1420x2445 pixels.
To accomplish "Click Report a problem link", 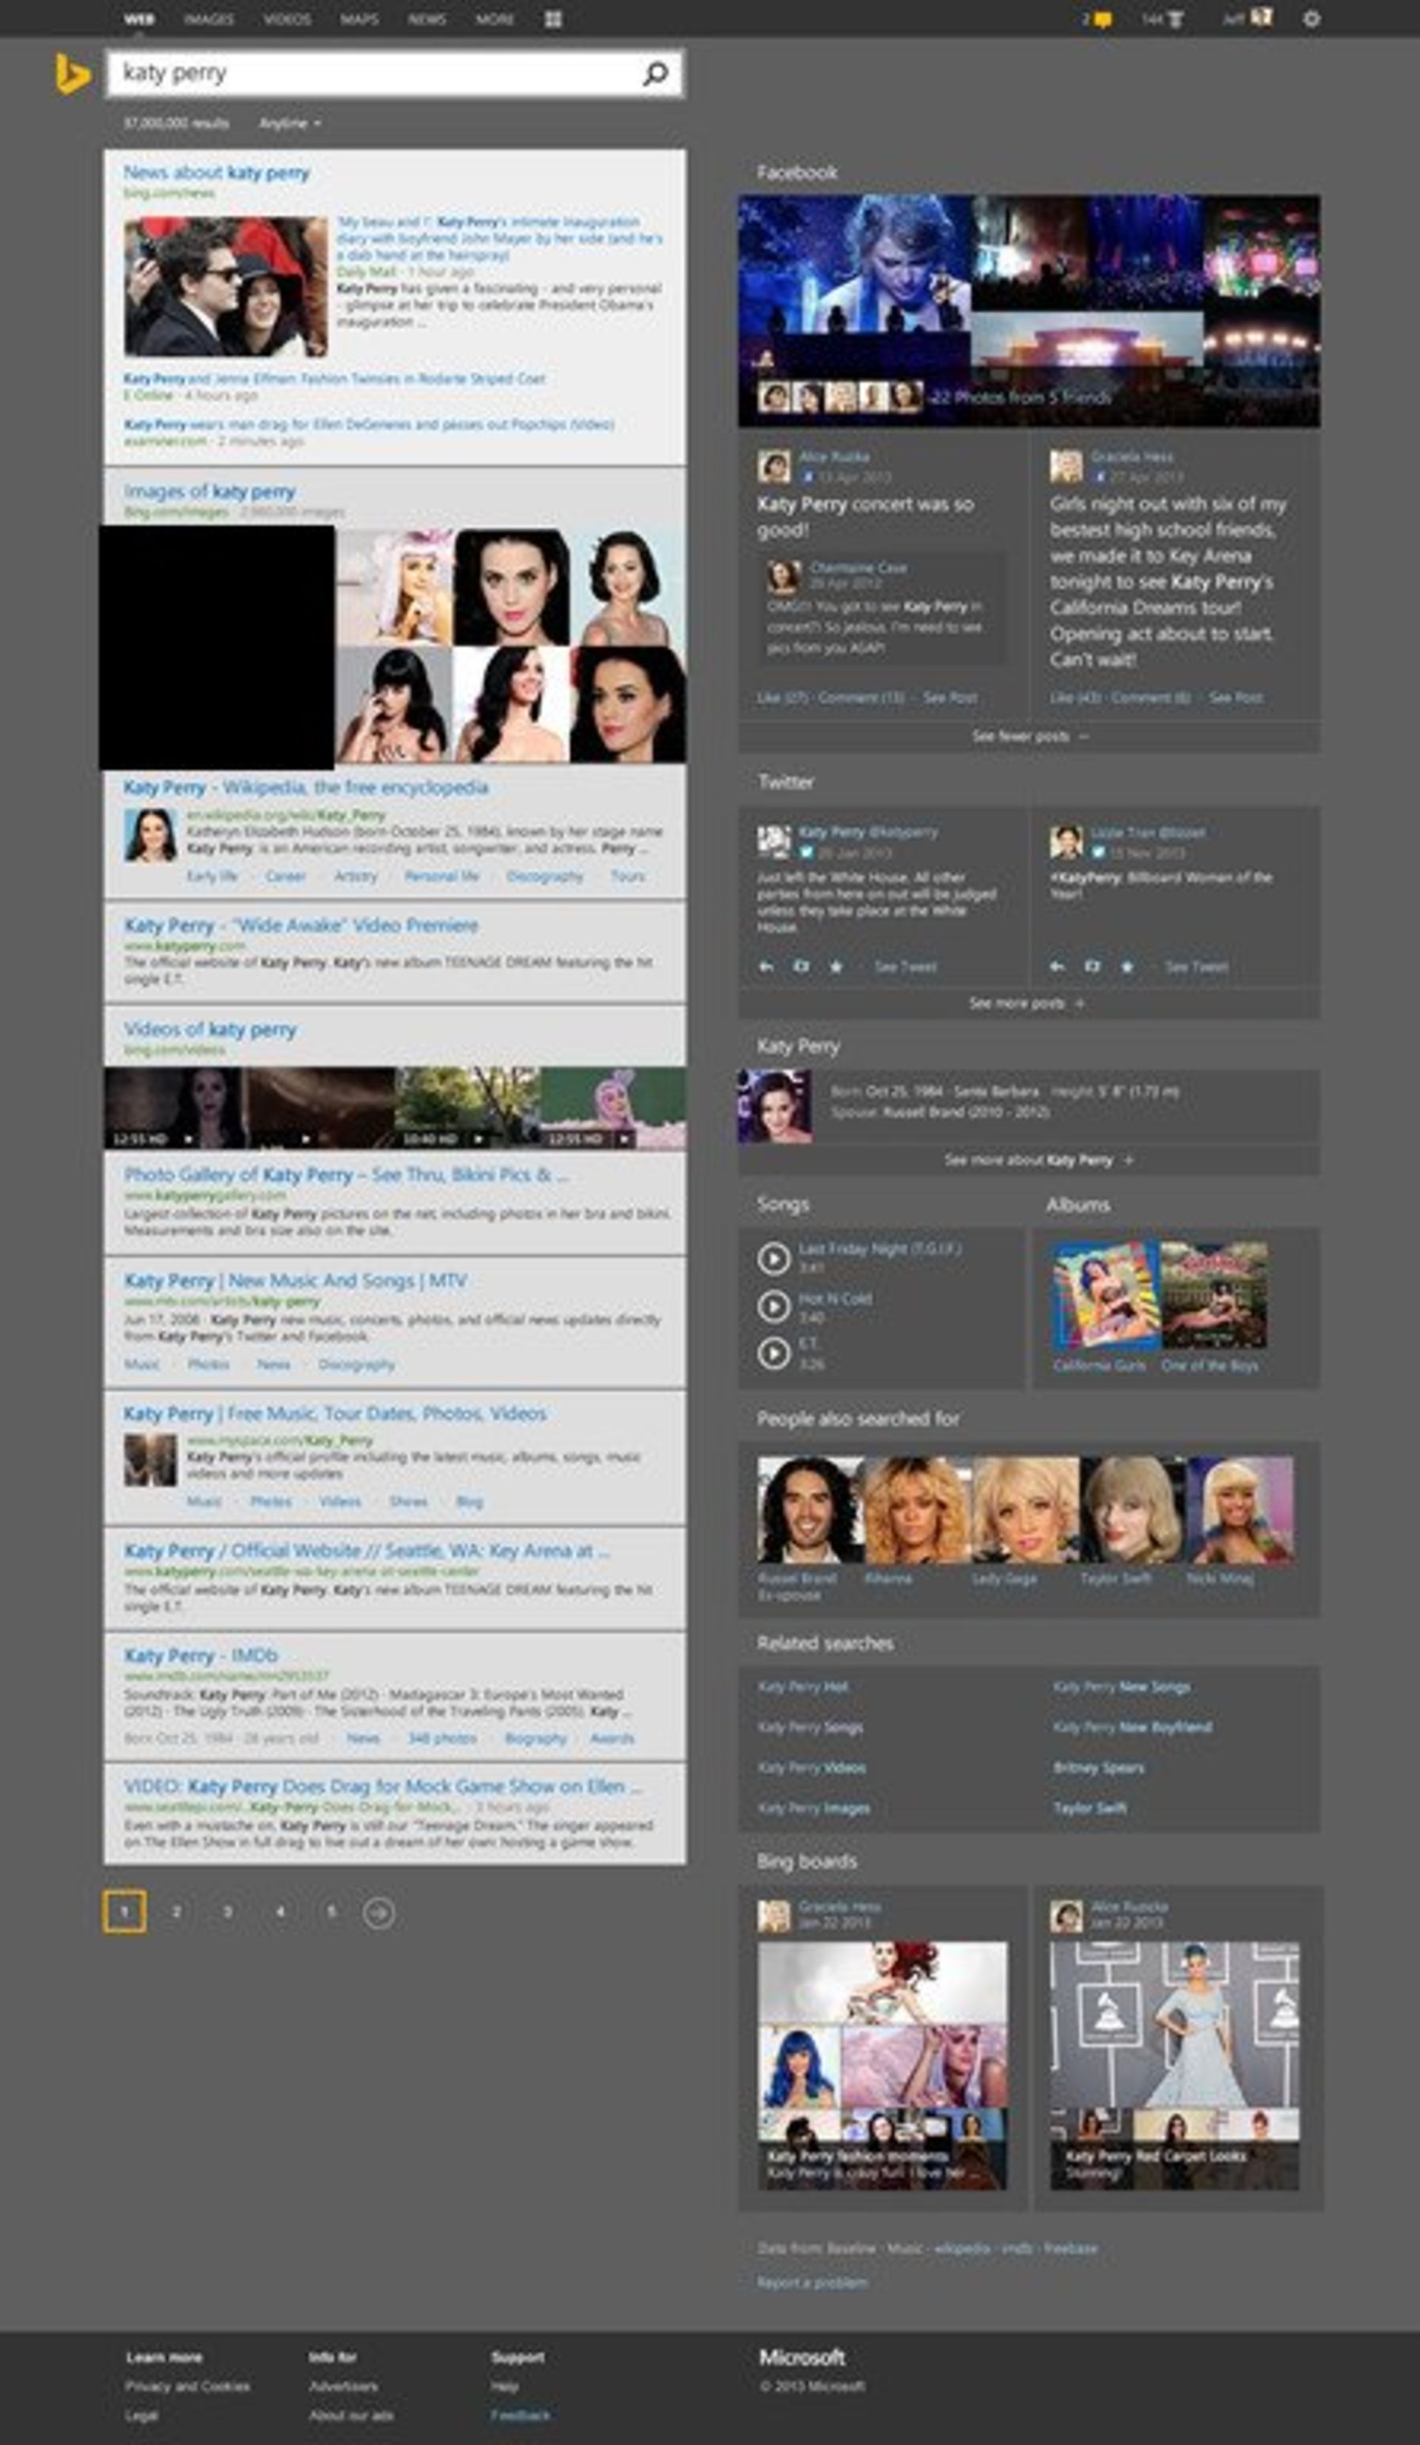I will point(812,2283).
